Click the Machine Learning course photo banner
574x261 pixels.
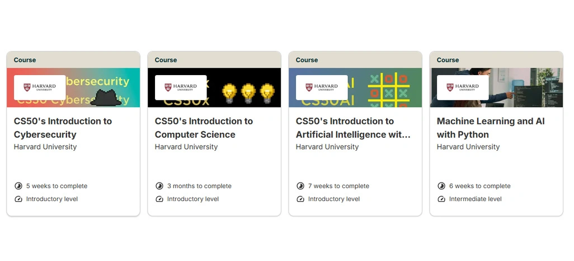(x=526, y=87)
